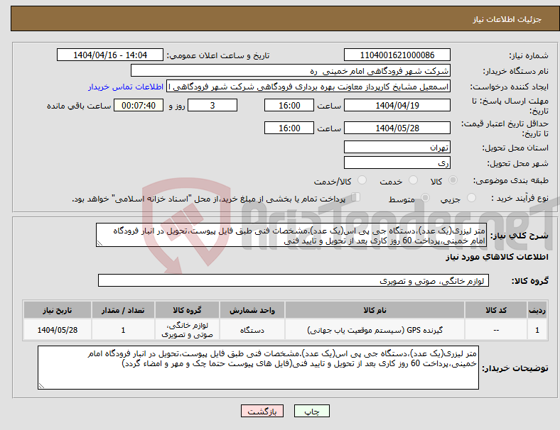Click the تاریخ نیاز column header
This screenshot has height=430, width=560.
click(x=58, y=310)
